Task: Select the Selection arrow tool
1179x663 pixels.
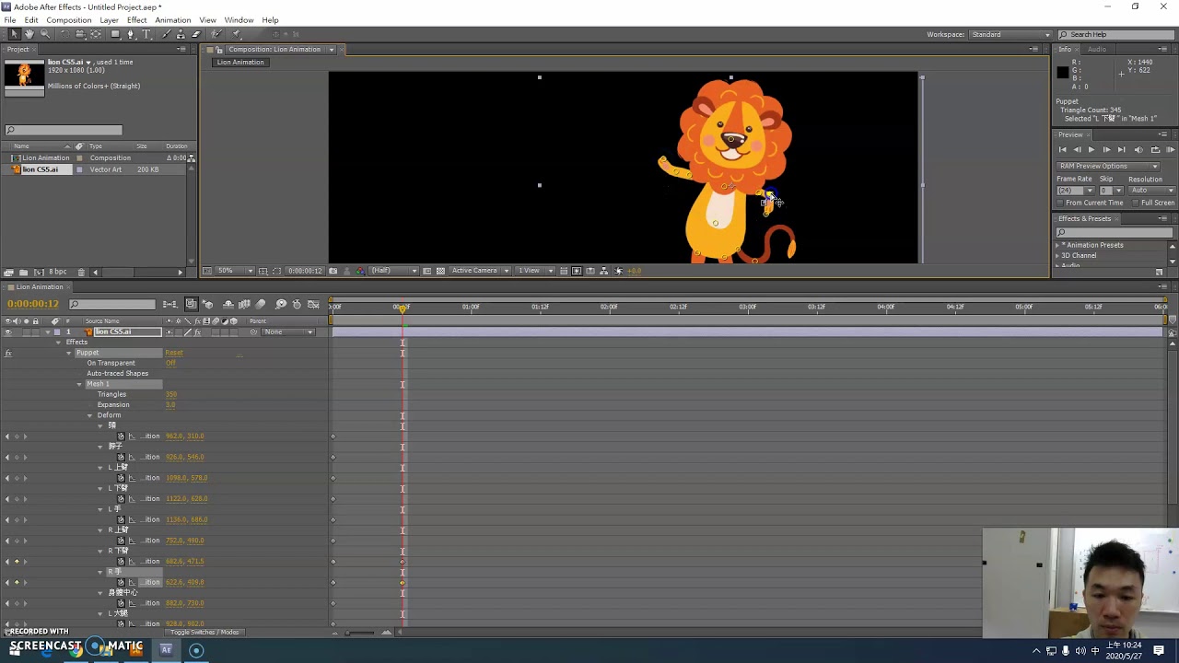Action: click(x=14, y=34)
